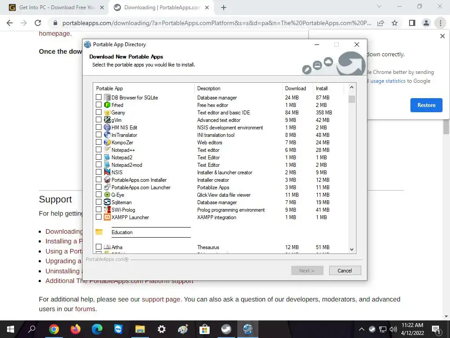Click the app list scrollbar down arrow
The width and height of the screenshot is (450, 338).
(x=352, y=250)
